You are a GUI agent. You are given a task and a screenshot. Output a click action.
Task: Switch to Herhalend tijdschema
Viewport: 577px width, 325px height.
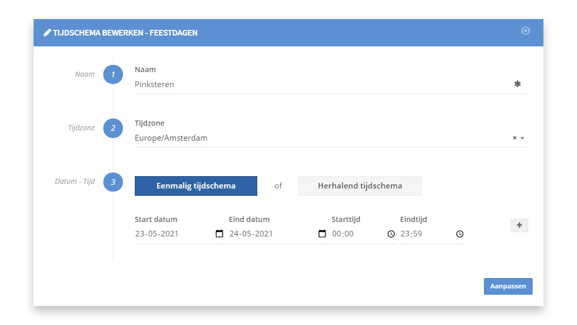pyautogui.click(x=360, y=186)
